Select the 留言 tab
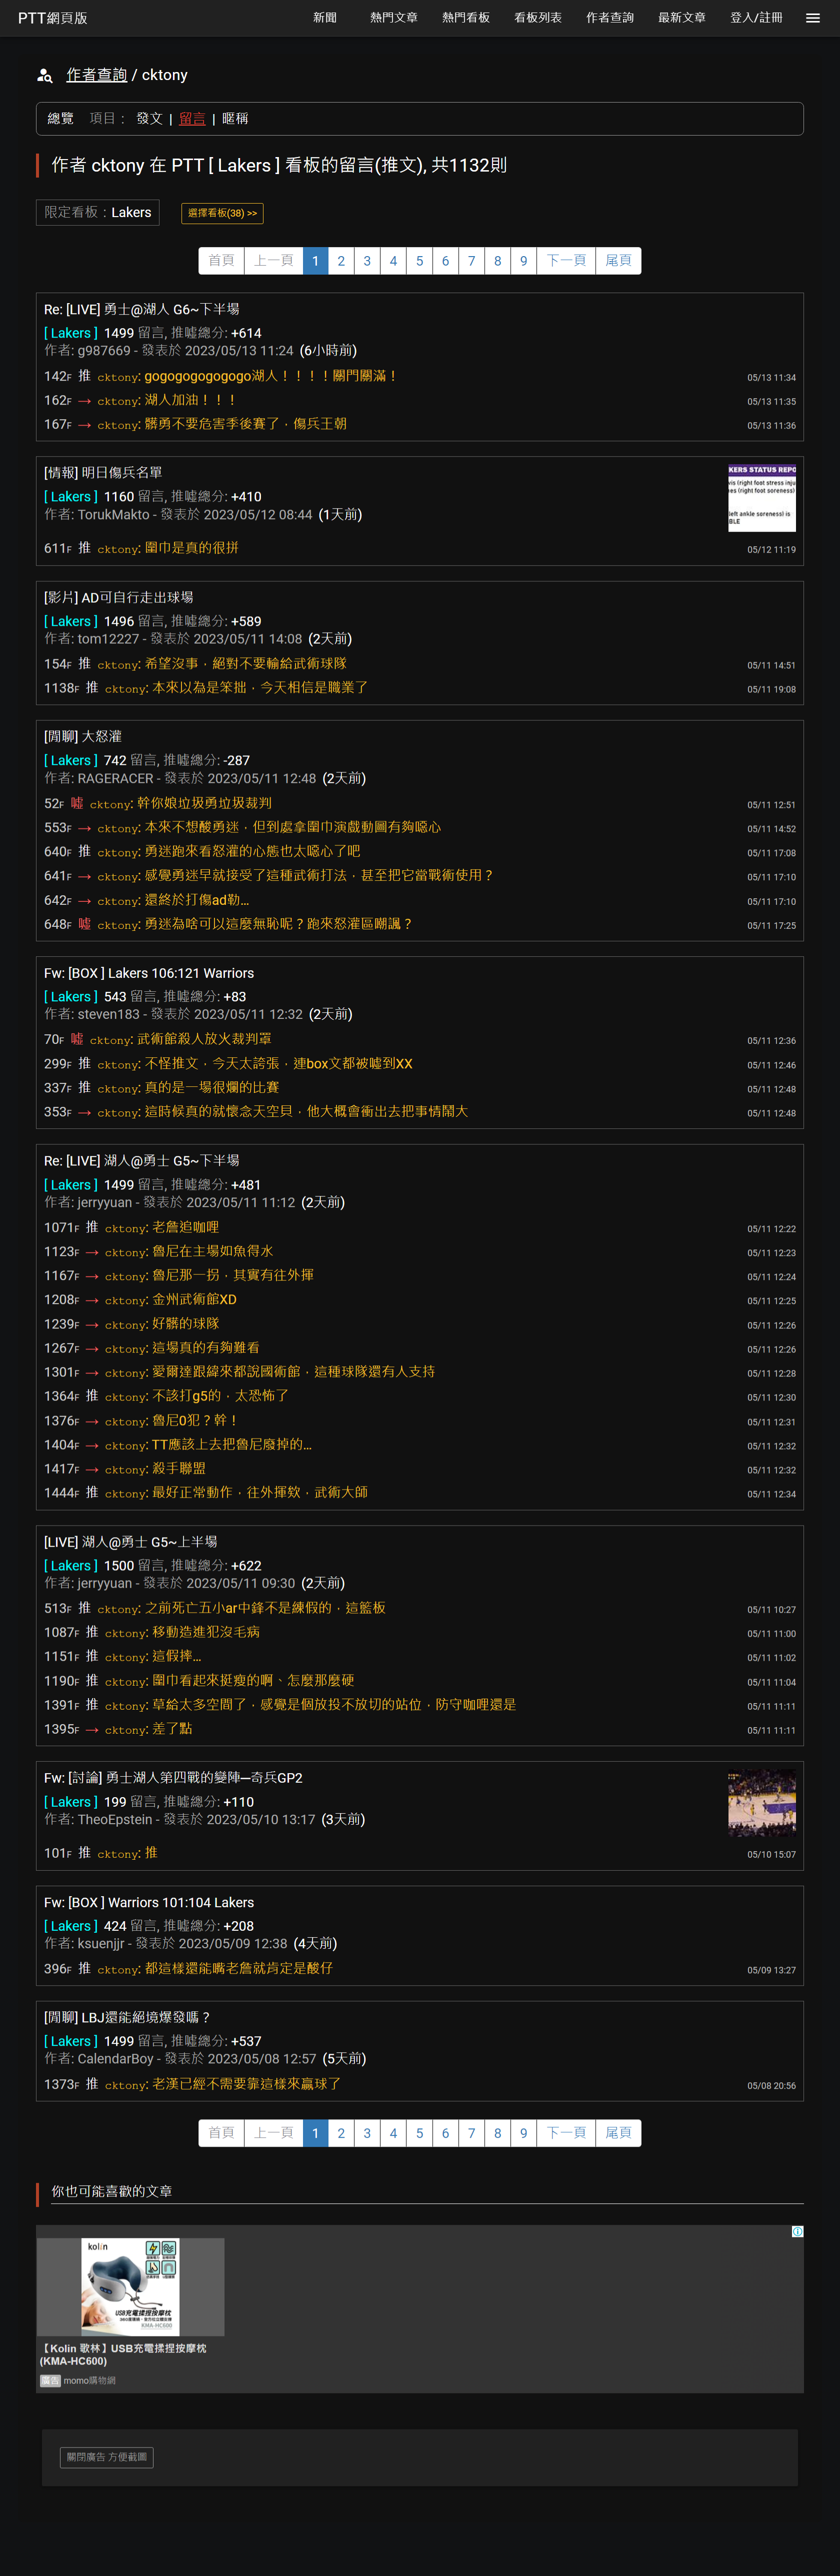Screen dimensions: 840x2576 coord(192,119)
